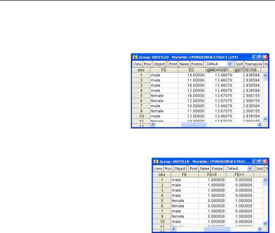
Task: Open Default dropdown in upper Group window
Action: (x=219, y=64)
